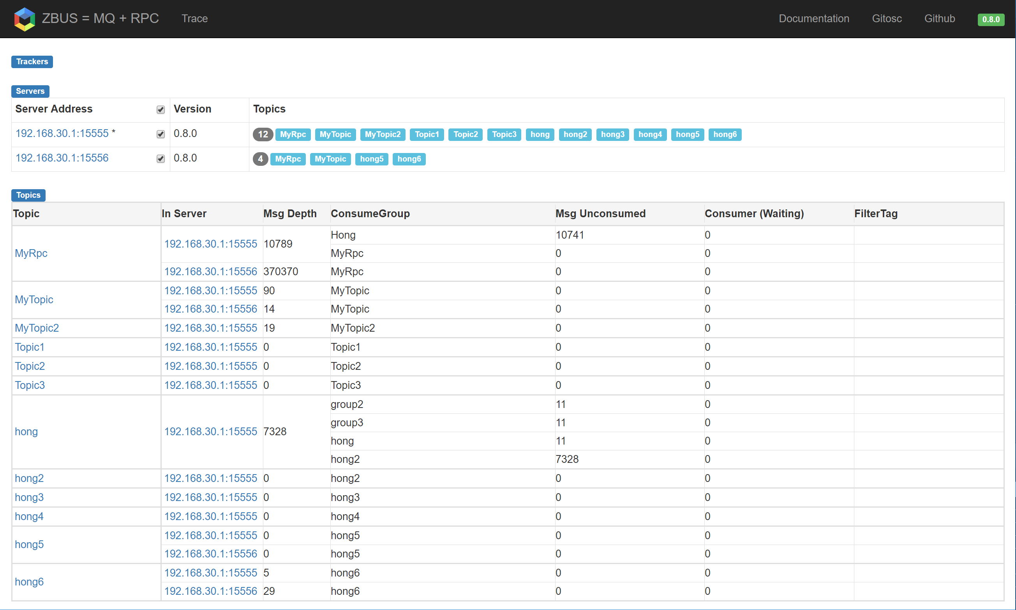Click the 4 topic count badge
Image resolution: width=1016 pixels, height=610 pixels.
260,159
